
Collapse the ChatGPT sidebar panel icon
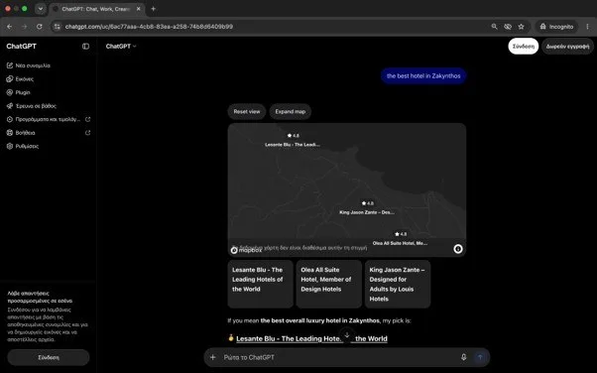pyautogui.click(x=85, y=46)
